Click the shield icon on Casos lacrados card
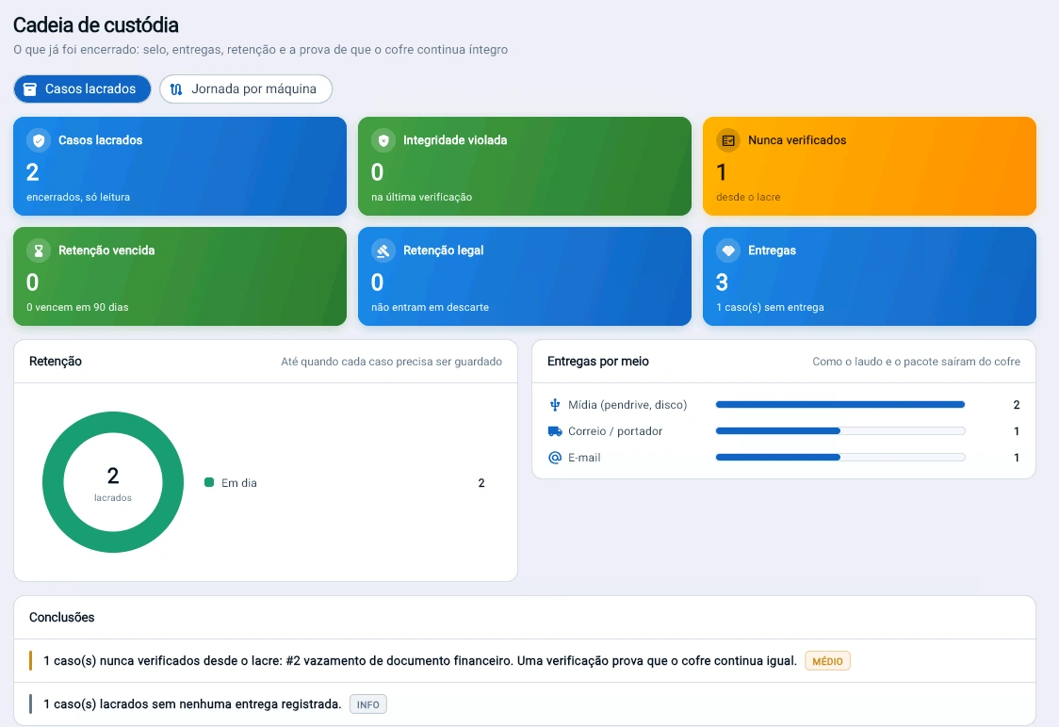The height and width of the screenshot is (727, 1059). [39, 140]
